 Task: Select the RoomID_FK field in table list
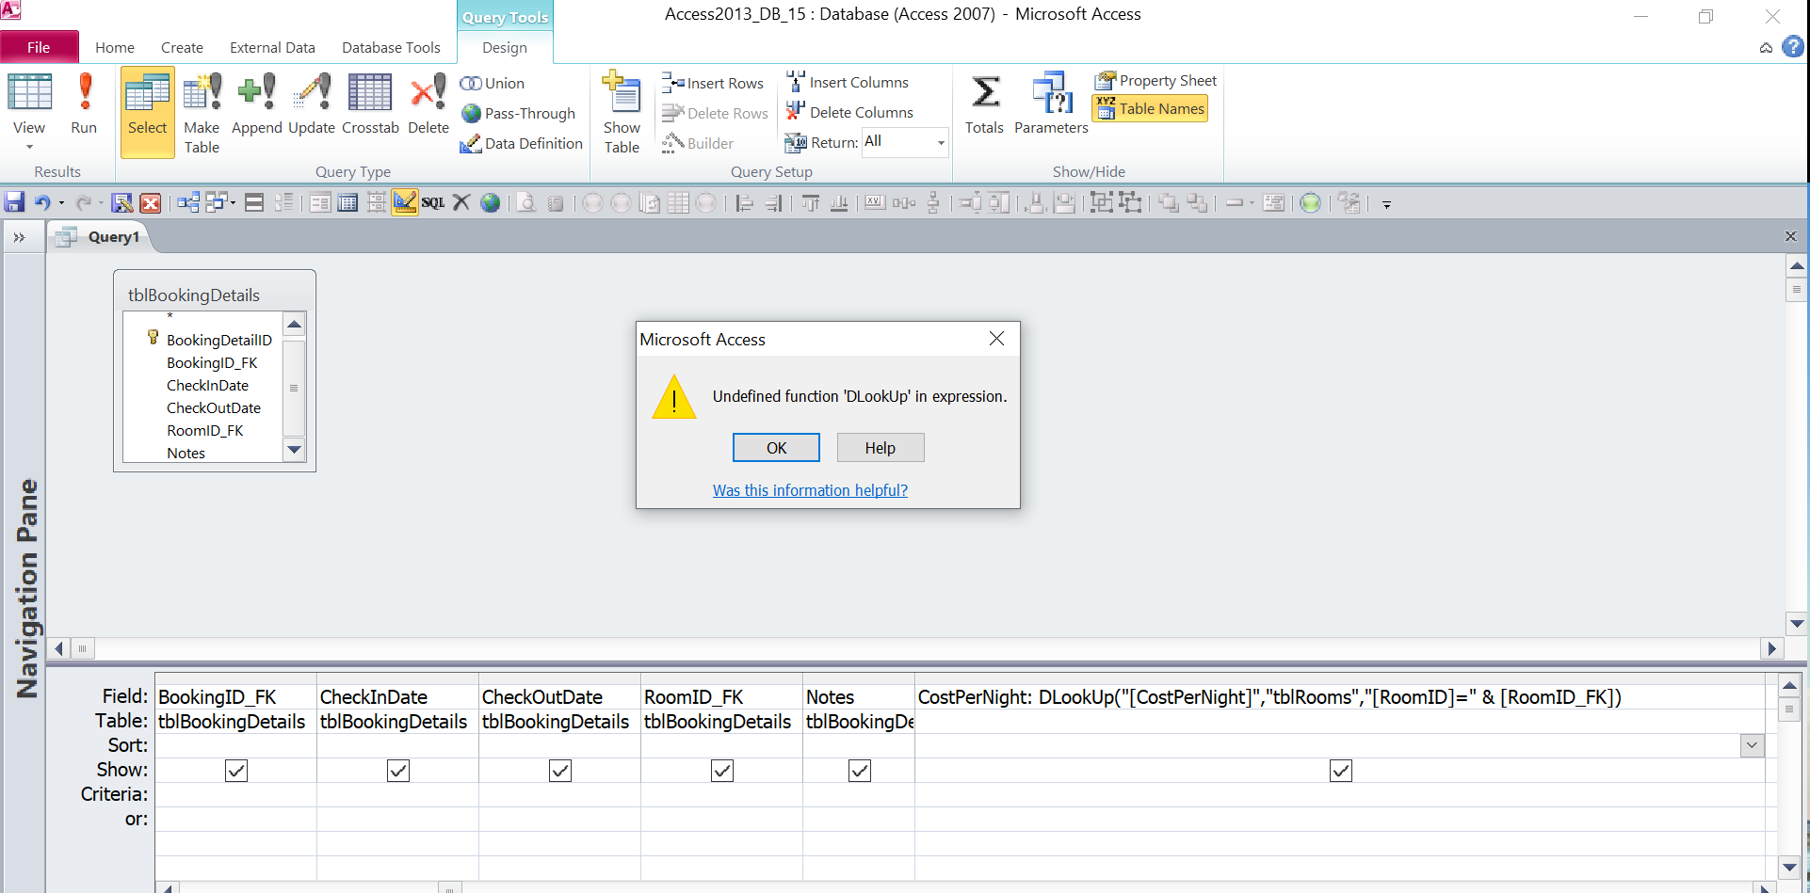click(x=205, y=430)
